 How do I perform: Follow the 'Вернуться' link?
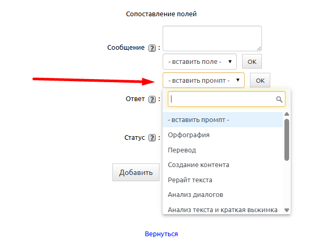[x=162, y=234]
